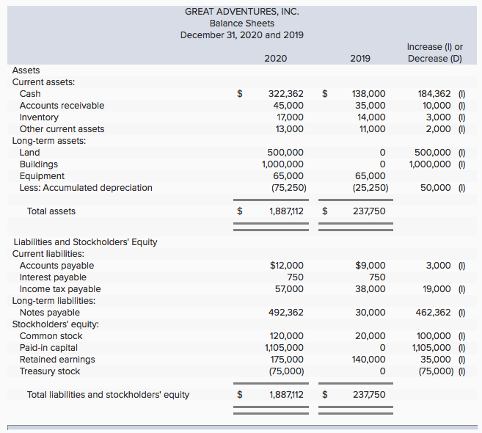Viewport: 482px width, 433px height.
Task: Click the Inventory row label
Action: click(39, 117)
